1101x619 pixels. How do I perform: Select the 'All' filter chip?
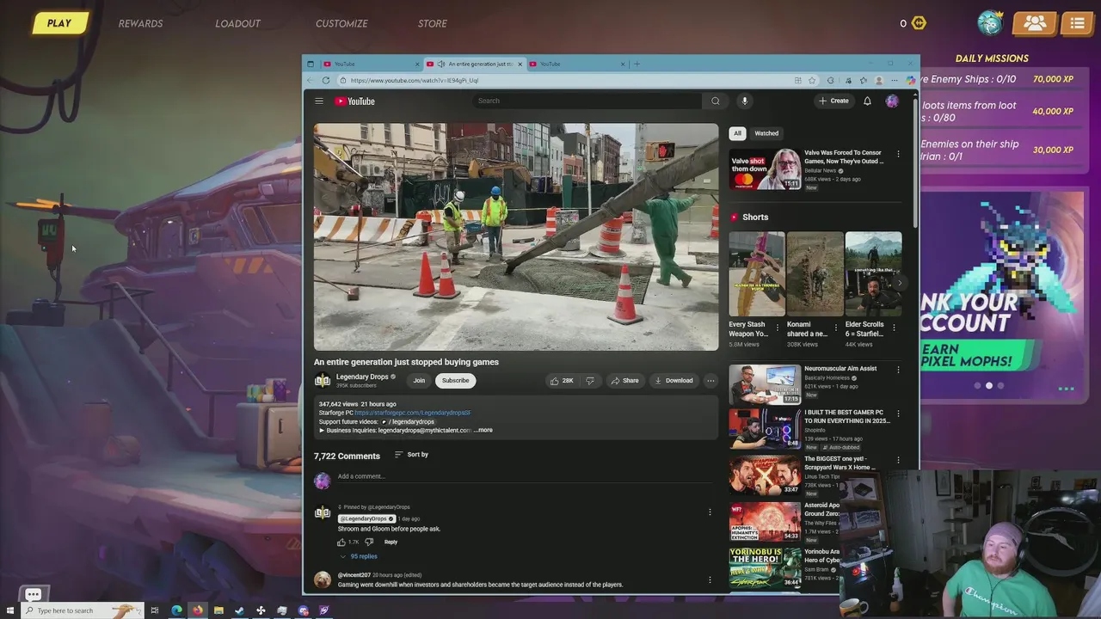tap(737, 133)
